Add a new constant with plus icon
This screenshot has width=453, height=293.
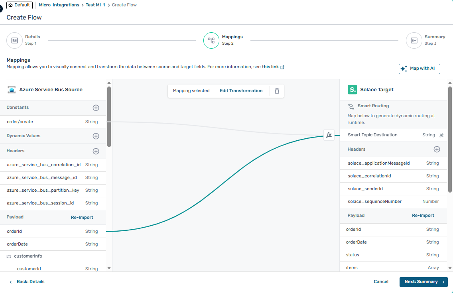point(96,108)
